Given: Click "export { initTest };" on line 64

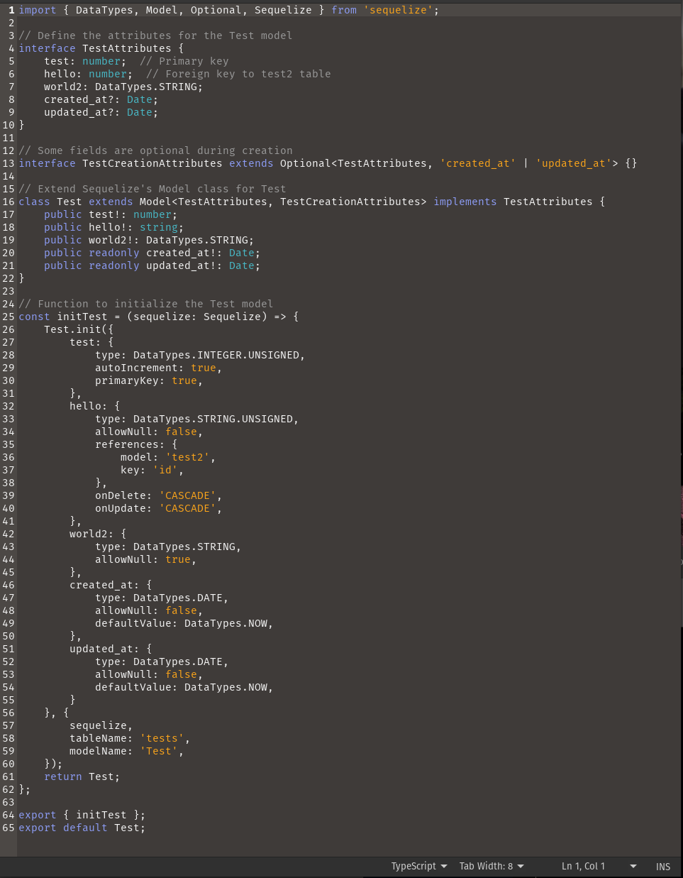Looking at the screenshot, I should point(82,815).
